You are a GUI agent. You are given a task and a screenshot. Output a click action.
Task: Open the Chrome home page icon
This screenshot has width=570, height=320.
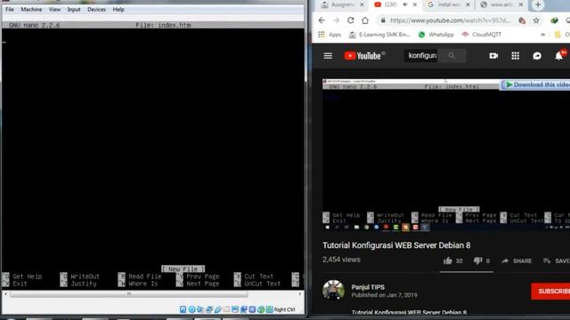[365, 20]
